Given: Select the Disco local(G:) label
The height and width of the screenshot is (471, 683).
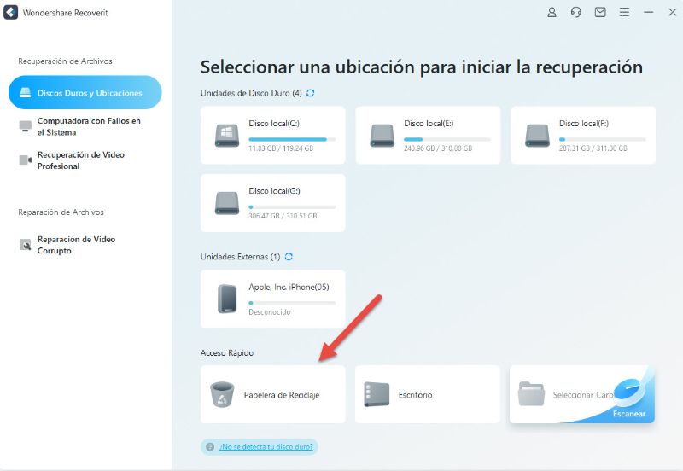Looking at the screenshot, I should pyautogui.click(x=274, y=190).
